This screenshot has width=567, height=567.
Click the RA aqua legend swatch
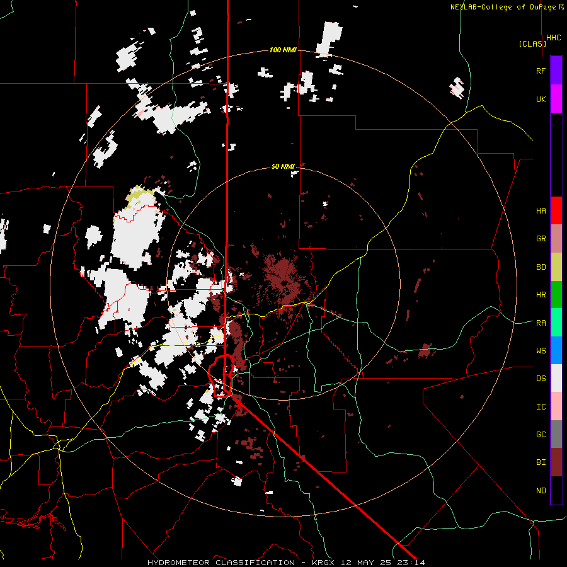(x=556, y=323)
